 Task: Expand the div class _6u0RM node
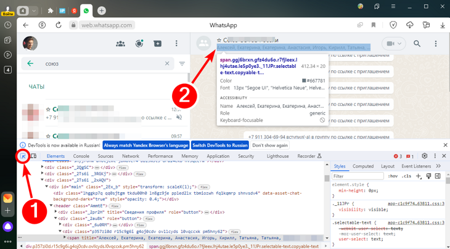60,224
